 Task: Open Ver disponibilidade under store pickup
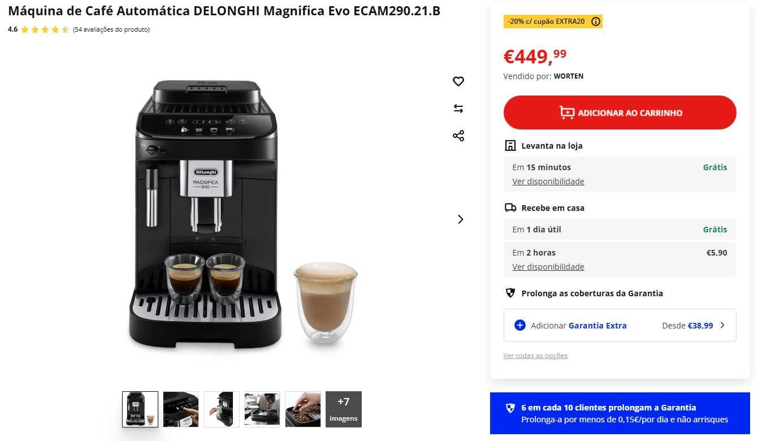548,181
